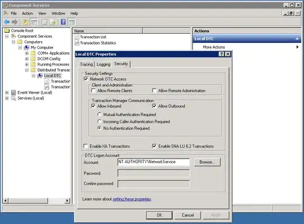This screenshot has width=304, height=224.
Task: Select the Console Root folder icon
Action: (7, 30)
